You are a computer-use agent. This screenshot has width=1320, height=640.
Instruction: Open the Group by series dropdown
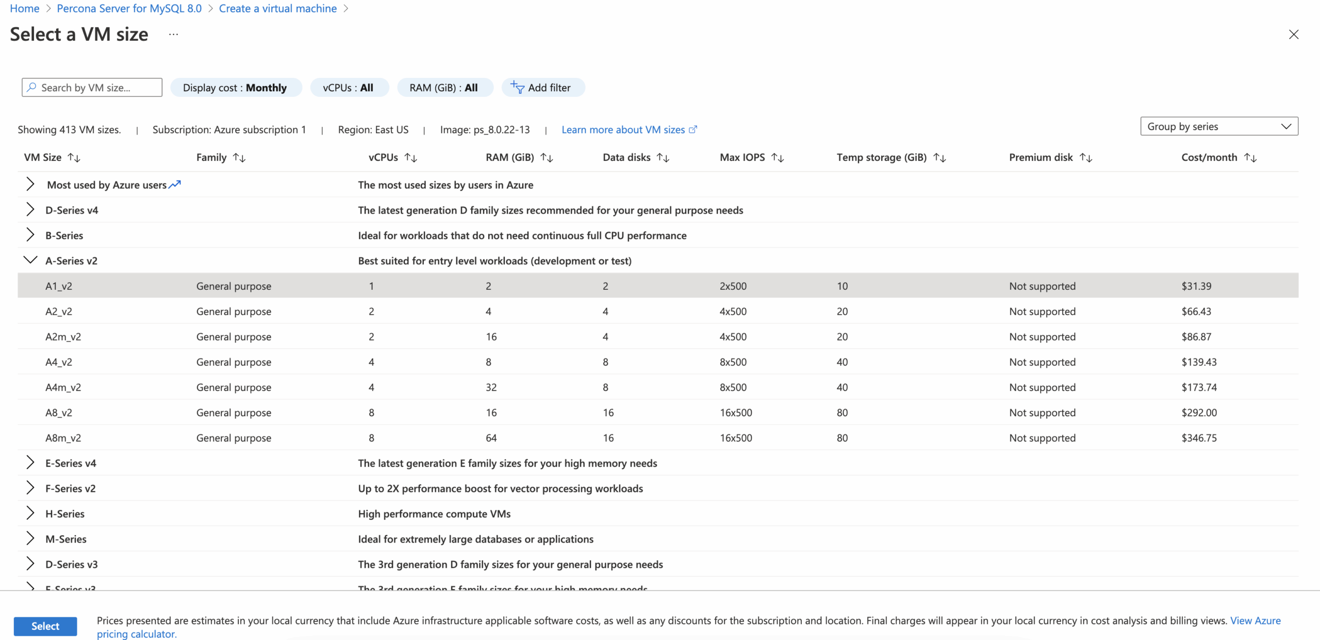[1218, 126]
